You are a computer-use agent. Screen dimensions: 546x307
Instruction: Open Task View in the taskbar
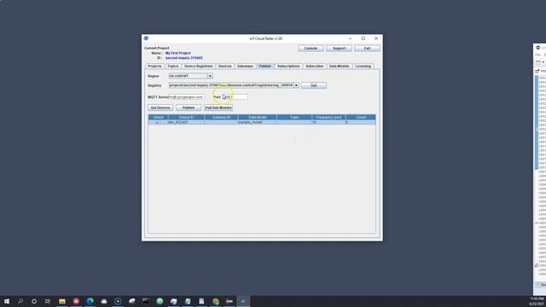point(48,301)
